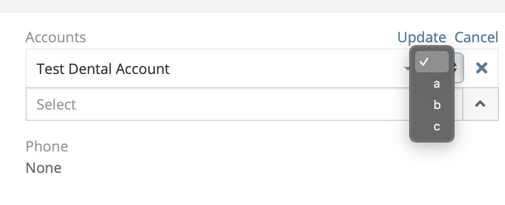
Task: Click the Accounts field label
Action: 56,37
